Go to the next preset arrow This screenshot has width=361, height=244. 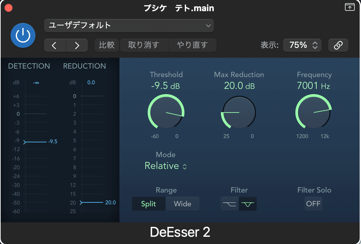77,45
